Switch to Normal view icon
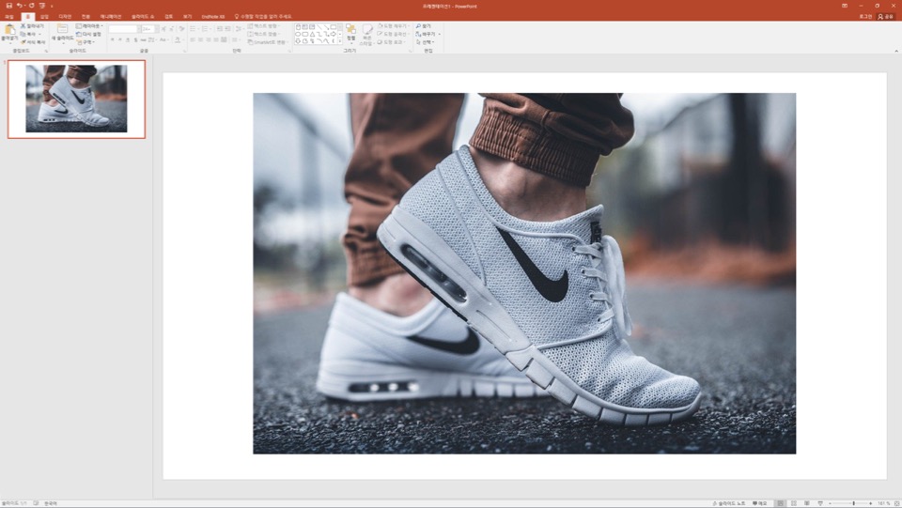The height and width of the screenshot is (508, 902). (x=780, y=503)
